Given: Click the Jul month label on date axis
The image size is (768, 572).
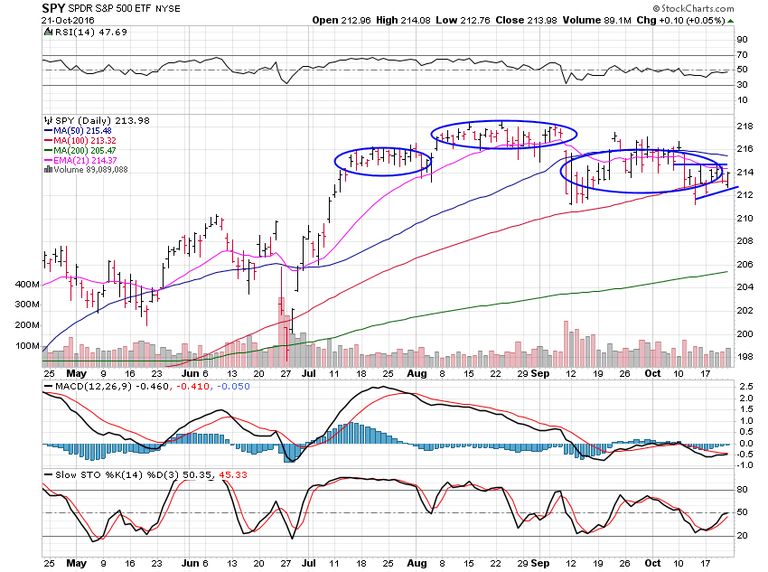Looking at the screenshot, I should (309, 373).
